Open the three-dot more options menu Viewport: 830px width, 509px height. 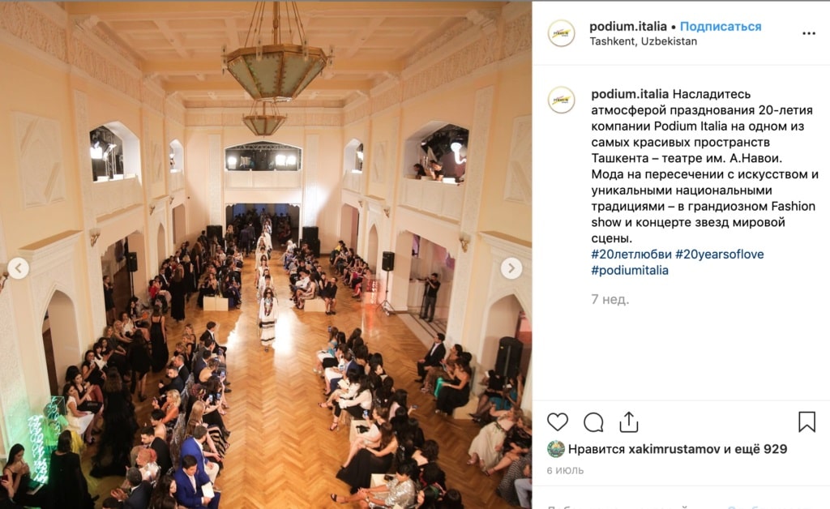click(x=809, y=33)
